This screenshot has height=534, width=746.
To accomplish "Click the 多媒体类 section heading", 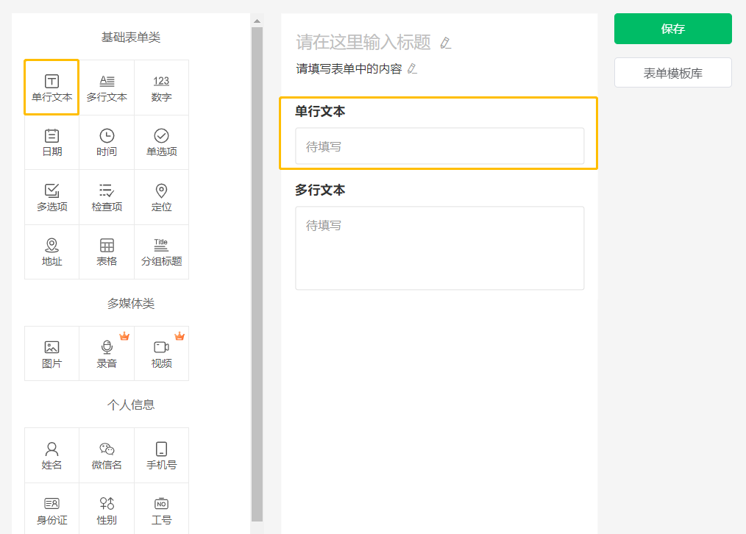I will (x=131, y=303).
